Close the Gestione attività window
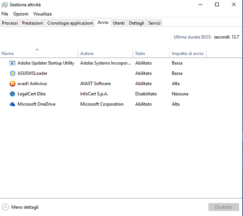The width and height of the screenshot is (243, 216). (x=234, y=5)
